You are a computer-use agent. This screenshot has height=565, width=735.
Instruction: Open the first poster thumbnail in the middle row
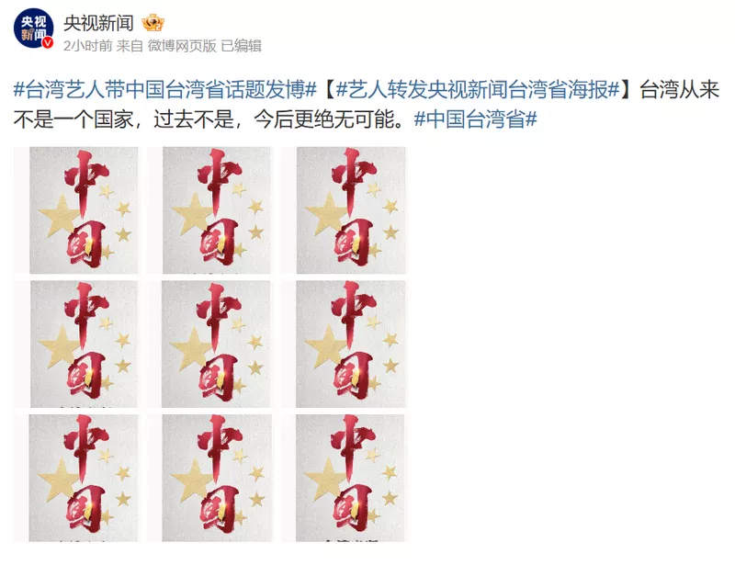(76, 344)
